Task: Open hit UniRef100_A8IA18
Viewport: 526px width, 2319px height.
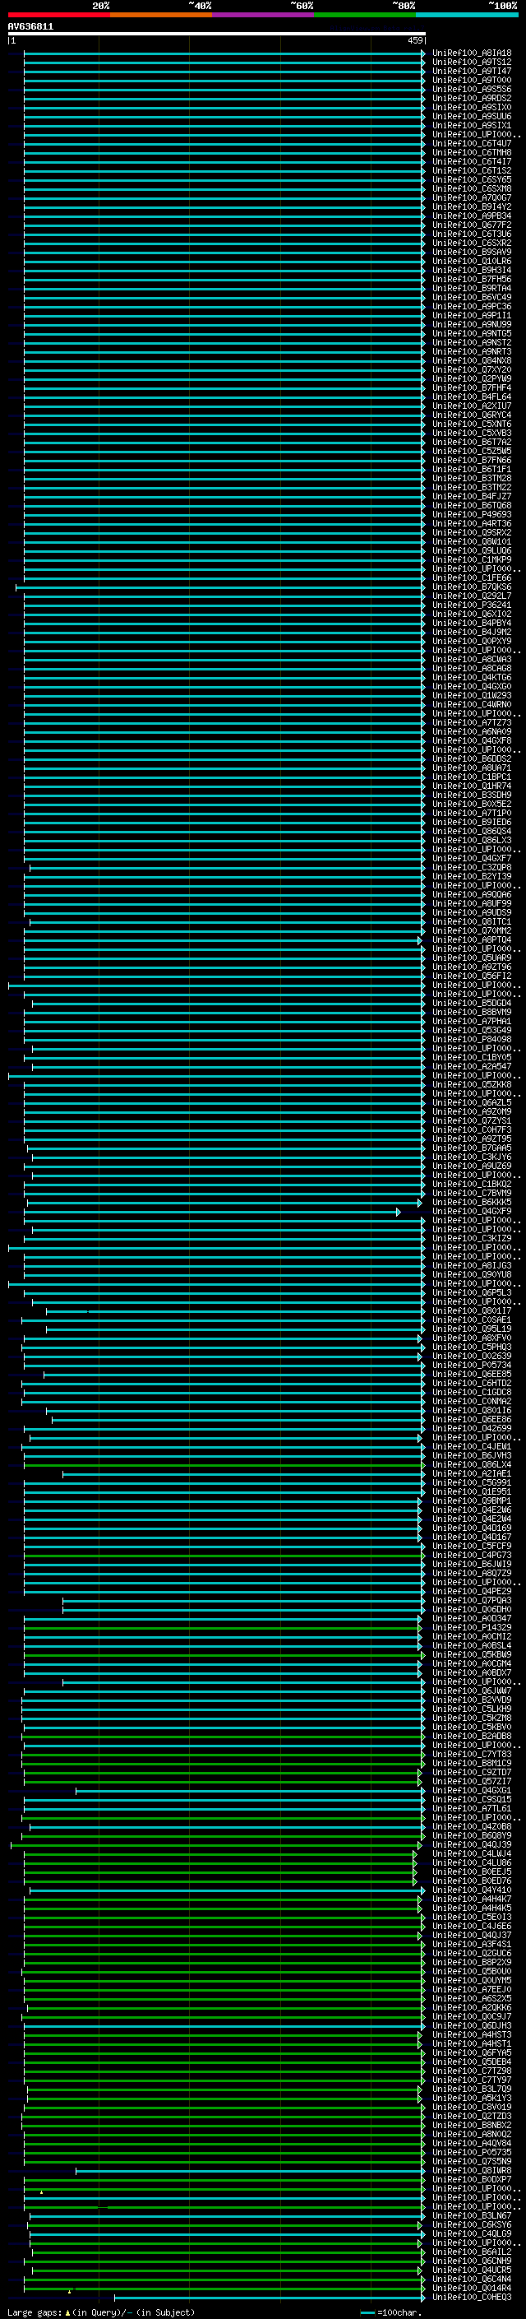Action: coord(472,53)
